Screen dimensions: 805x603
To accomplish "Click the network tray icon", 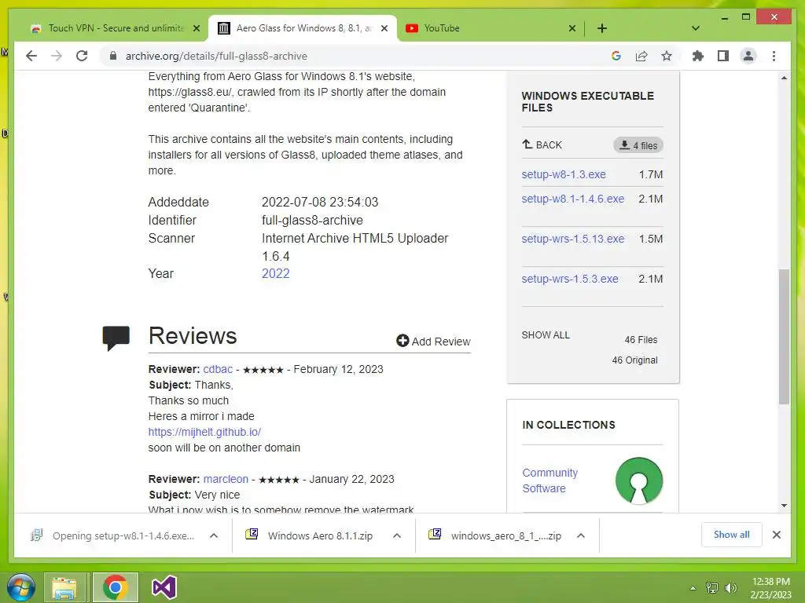I will 712,588.
